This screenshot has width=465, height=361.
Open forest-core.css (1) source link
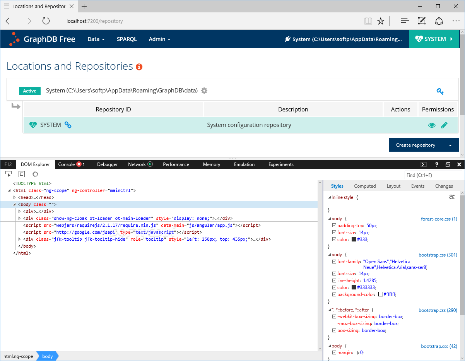(439, 219)
